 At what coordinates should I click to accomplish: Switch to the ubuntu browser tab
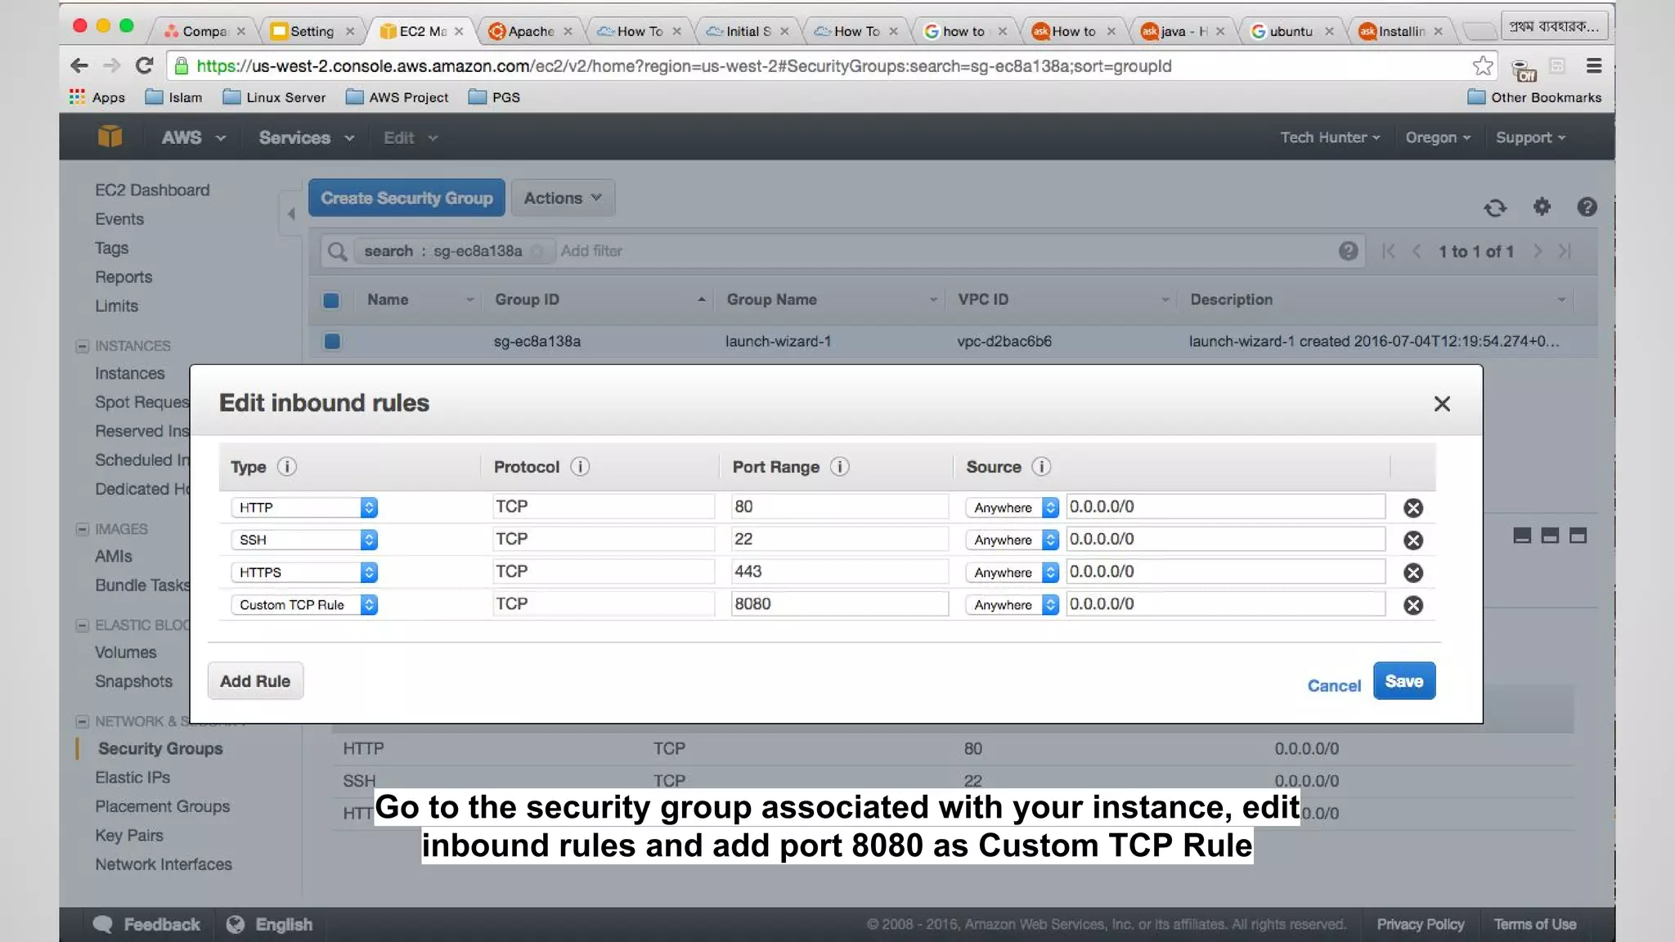(1292, 31)
